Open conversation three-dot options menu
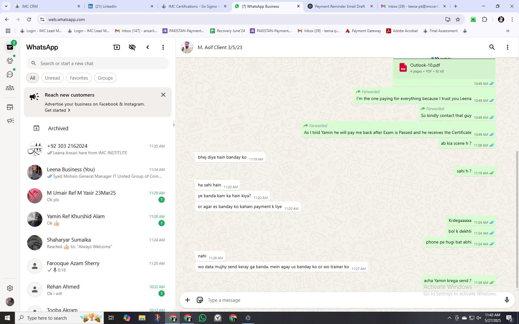Image resolution: width=519 pixels, height=324 pixels. (x=507, y=47)
